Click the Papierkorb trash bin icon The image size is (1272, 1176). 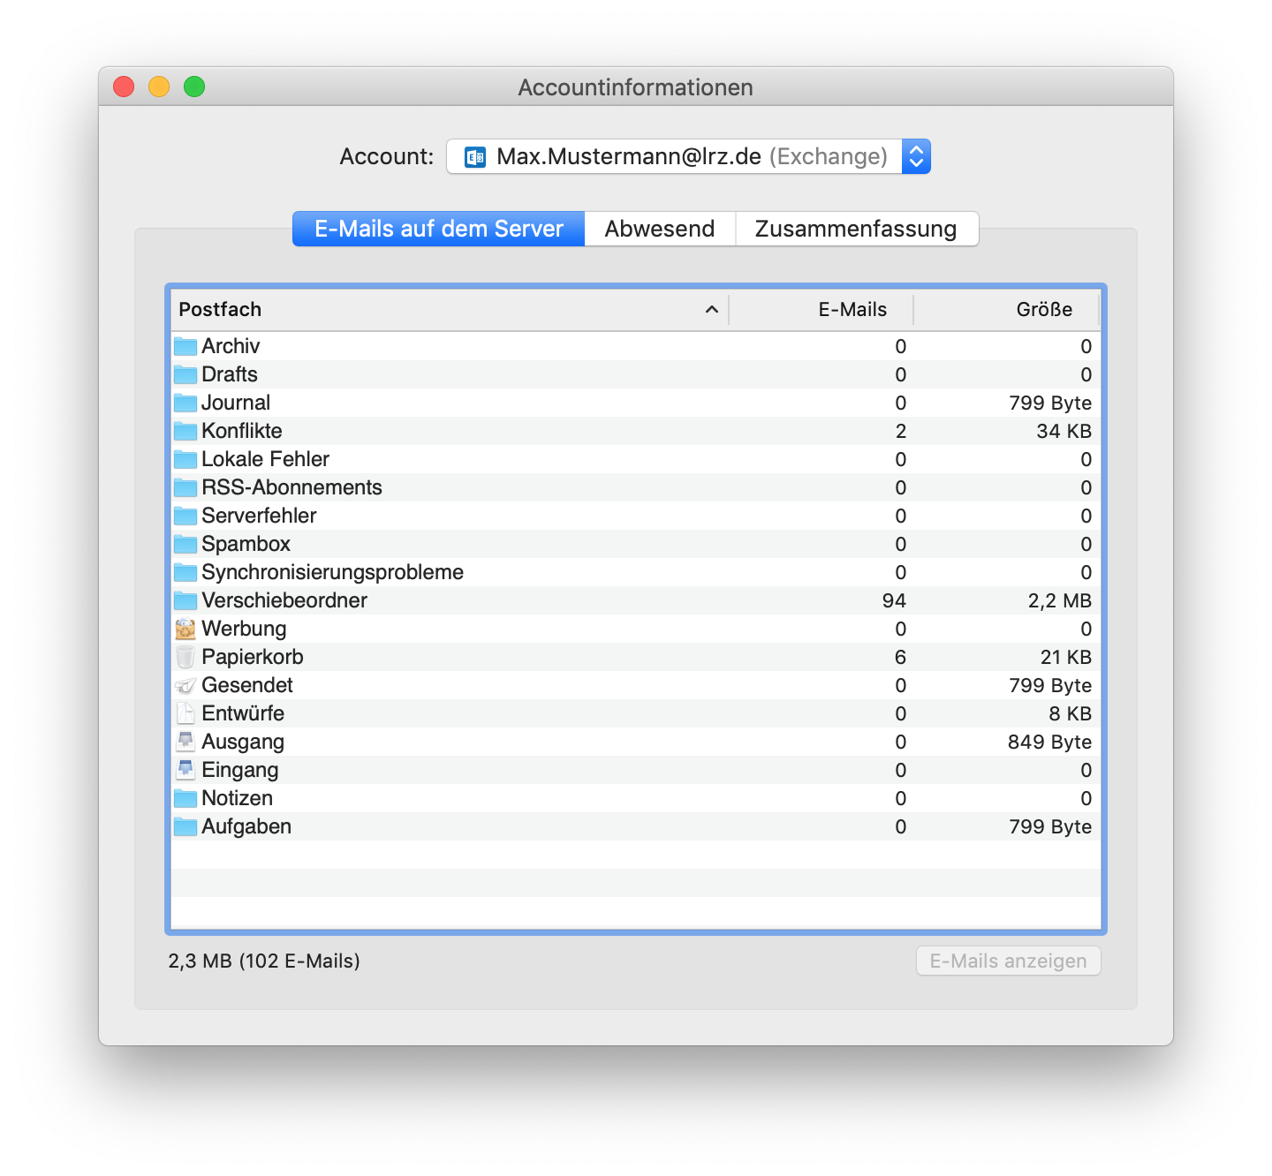[x=185, y=657]
